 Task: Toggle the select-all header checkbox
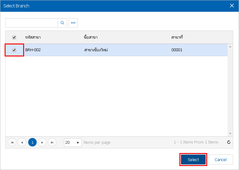pyautogui.click(x=14, y=37)
